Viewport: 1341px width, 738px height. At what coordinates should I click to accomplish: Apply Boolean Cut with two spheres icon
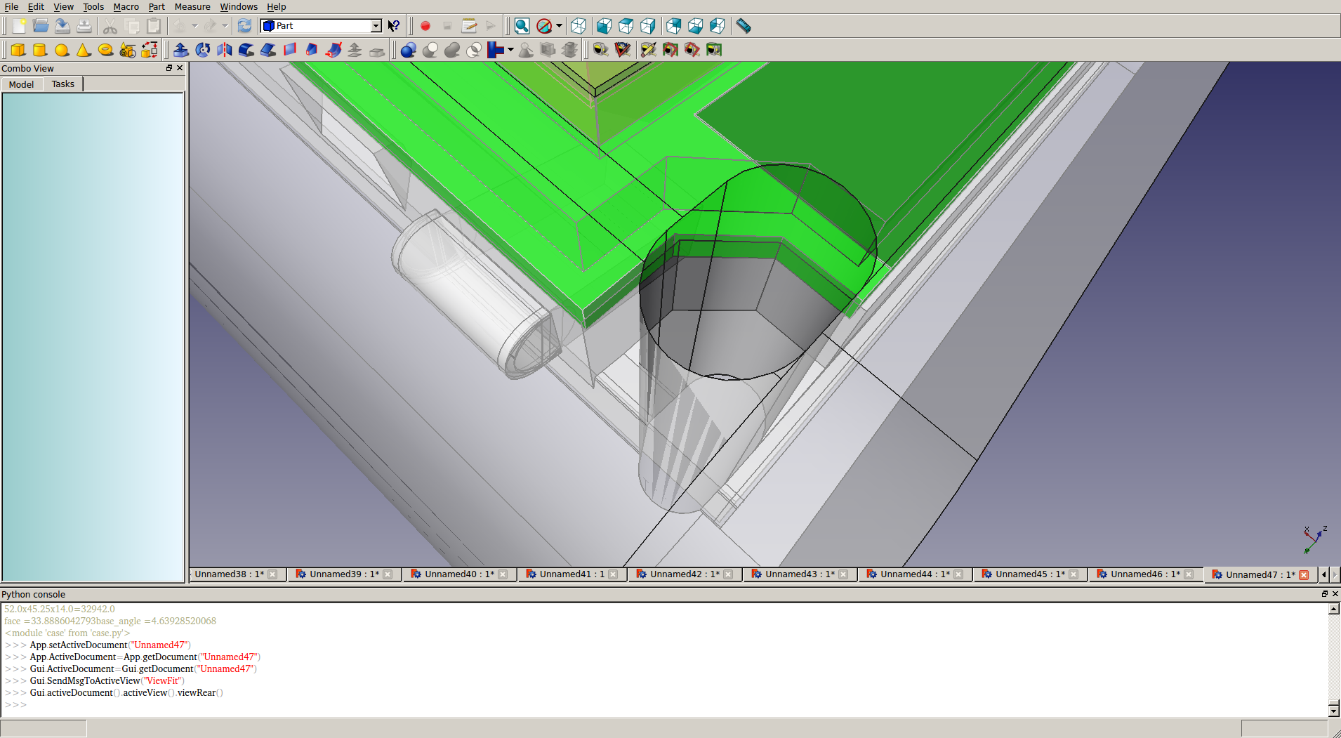pos(430,50)
